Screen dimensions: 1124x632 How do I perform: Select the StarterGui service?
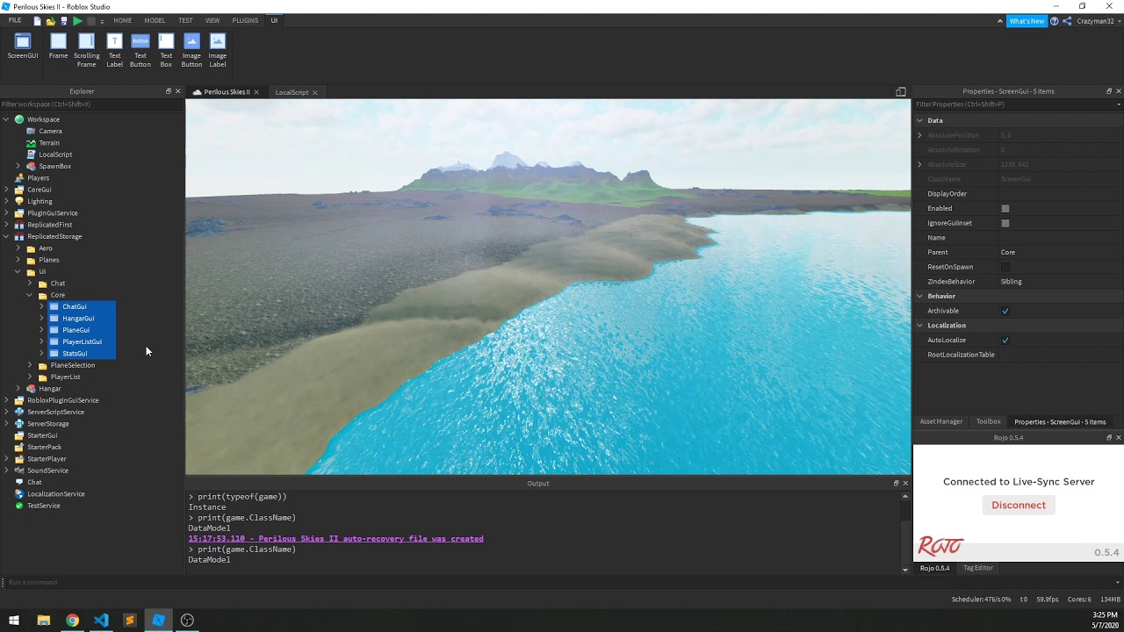click(x=42, y=435)
